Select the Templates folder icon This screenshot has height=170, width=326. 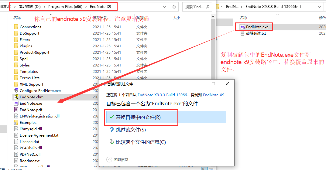click(16, 72)
